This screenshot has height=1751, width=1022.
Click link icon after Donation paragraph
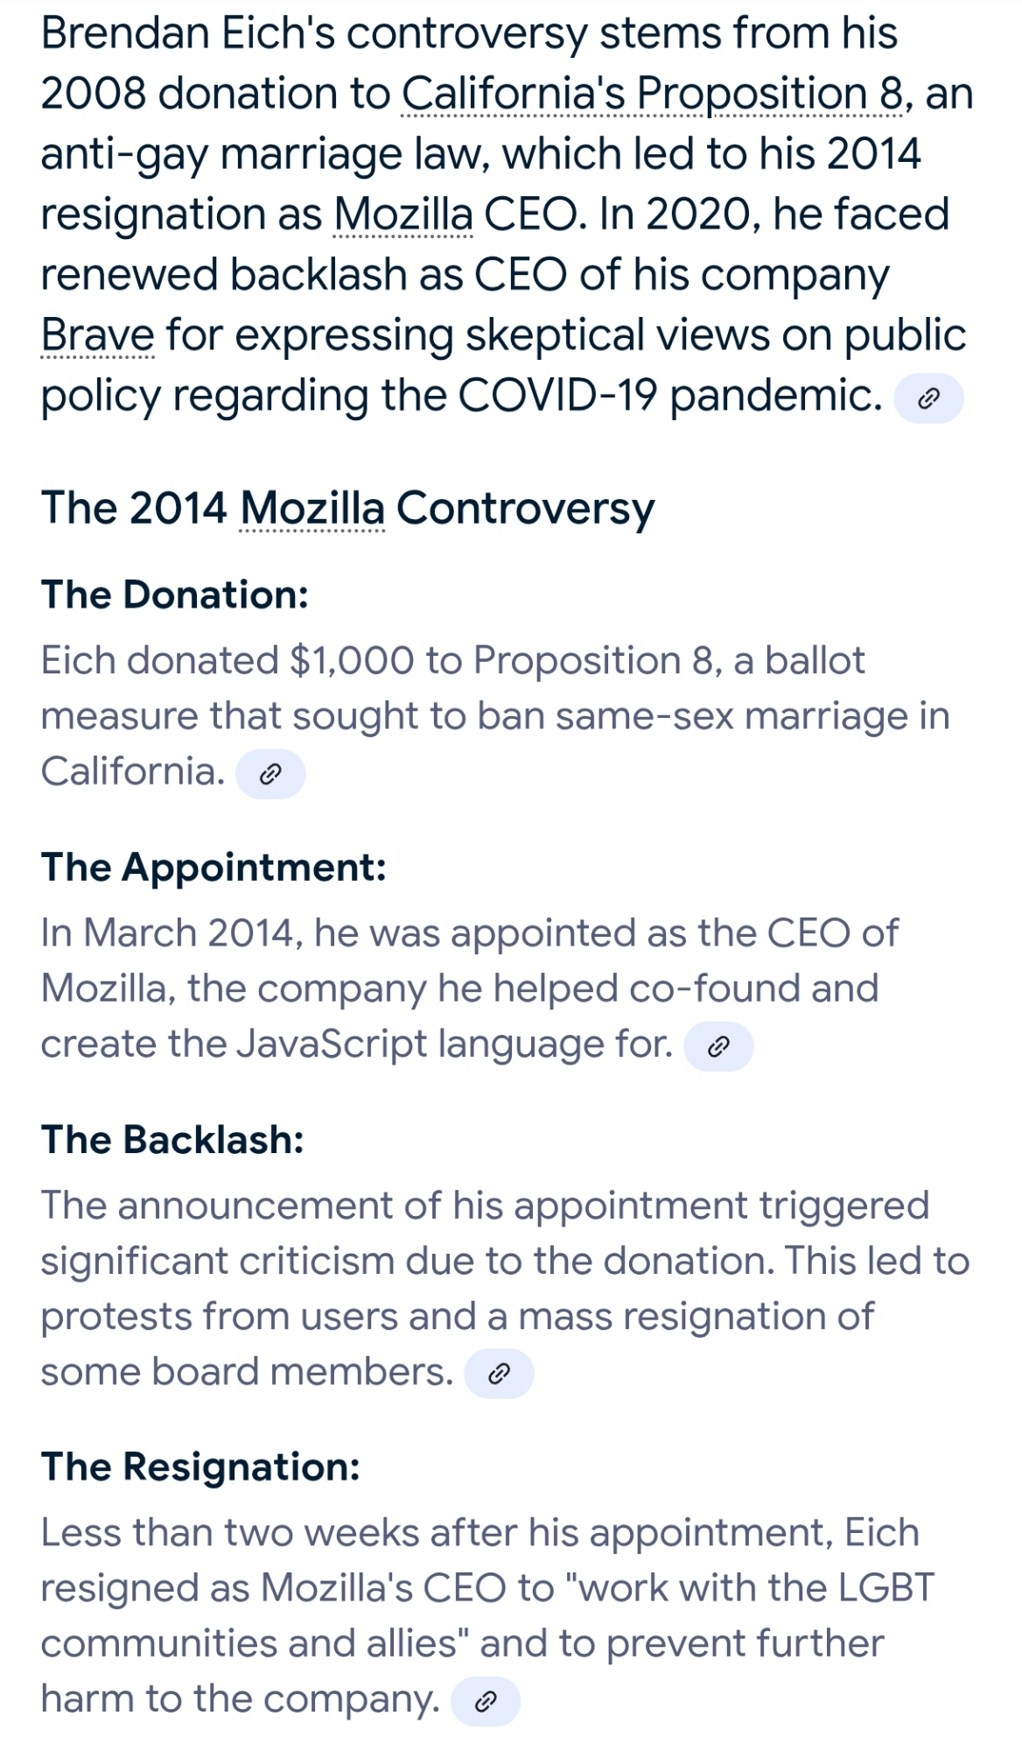[x=270, y=774]
